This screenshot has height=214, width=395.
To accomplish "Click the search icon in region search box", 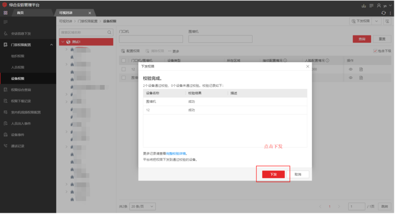I will coord(109,33).
